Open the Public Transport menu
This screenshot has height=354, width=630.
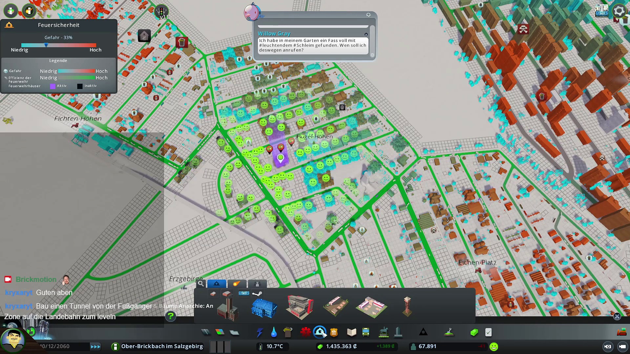point(366,333)
